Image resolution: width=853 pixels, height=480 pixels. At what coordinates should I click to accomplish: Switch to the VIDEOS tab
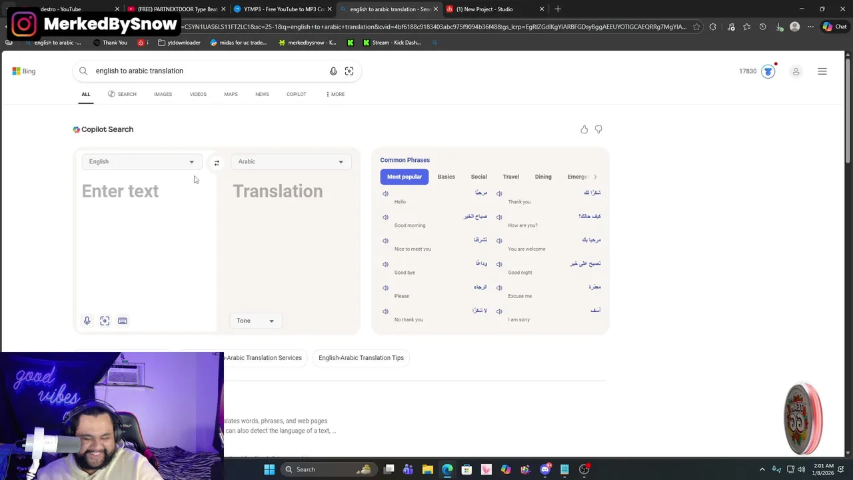pyautogui.click(x=198, y=94)
